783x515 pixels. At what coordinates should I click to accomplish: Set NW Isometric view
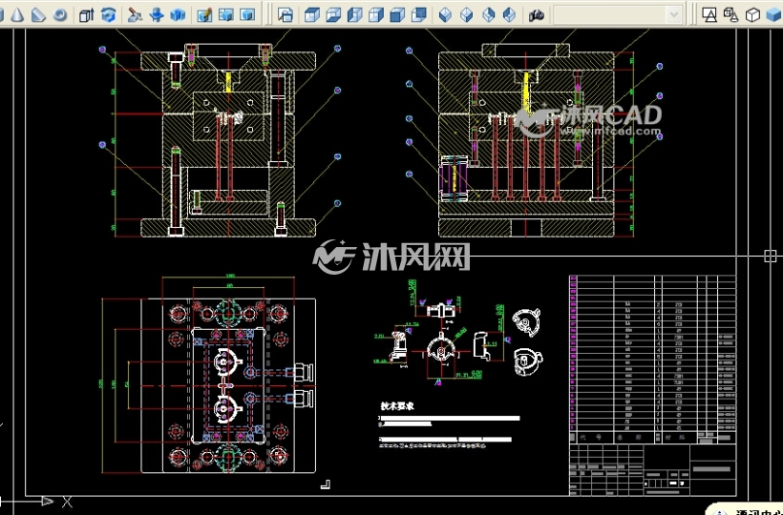[509, 15]
